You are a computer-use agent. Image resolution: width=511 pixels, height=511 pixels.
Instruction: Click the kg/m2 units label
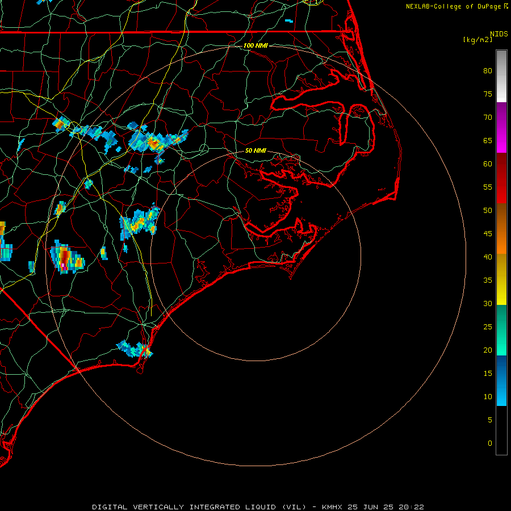[478, 40]
